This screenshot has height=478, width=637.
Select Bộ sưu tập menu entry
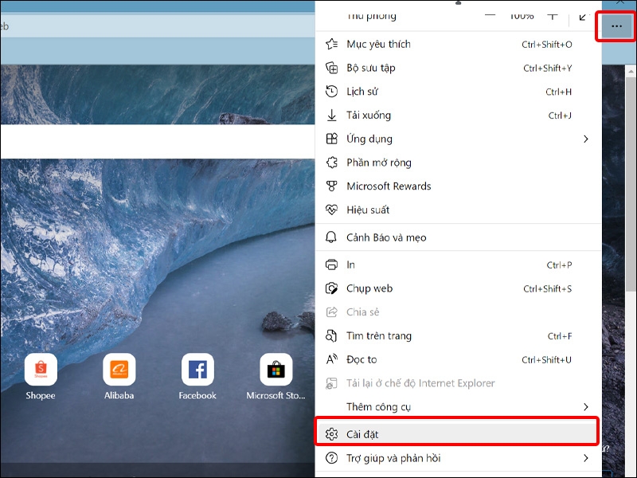[x=459, y=68]
